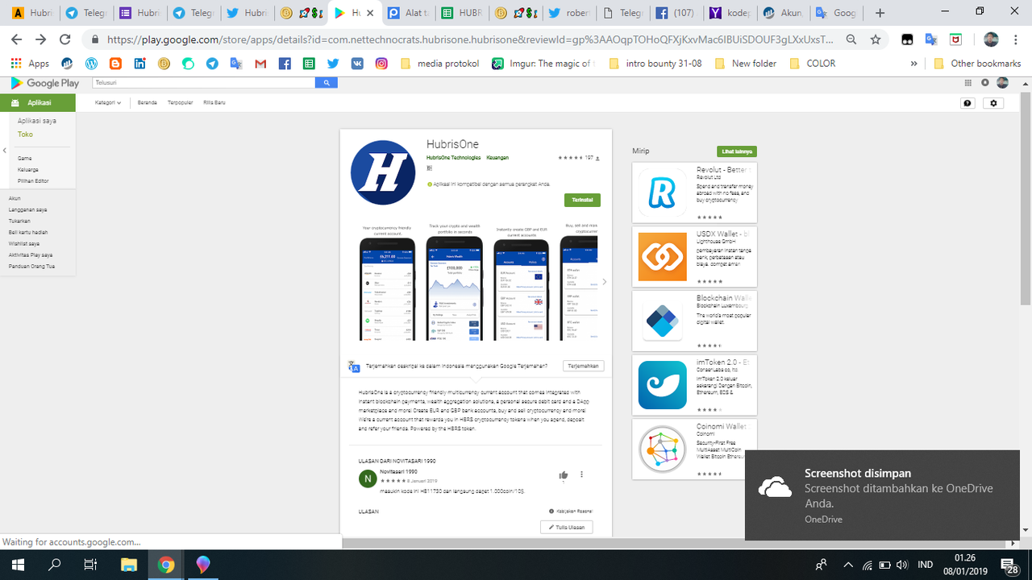Open Rilis Baru section
This screenshot has height=580, width=1032.
pos(214,102)
